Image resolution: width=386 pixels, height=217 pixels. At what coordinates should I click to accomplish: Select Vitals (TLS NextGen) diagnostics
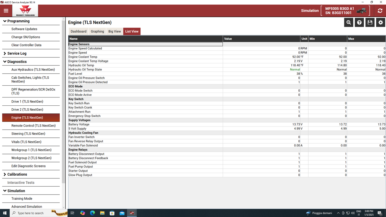tap(26, 142)
